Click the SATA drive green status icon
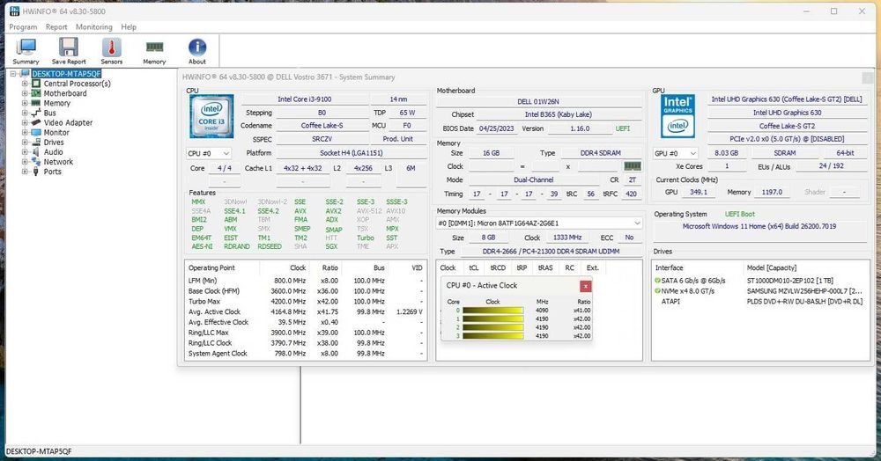The height and width of the screenshot is (461, 881). 657,281
